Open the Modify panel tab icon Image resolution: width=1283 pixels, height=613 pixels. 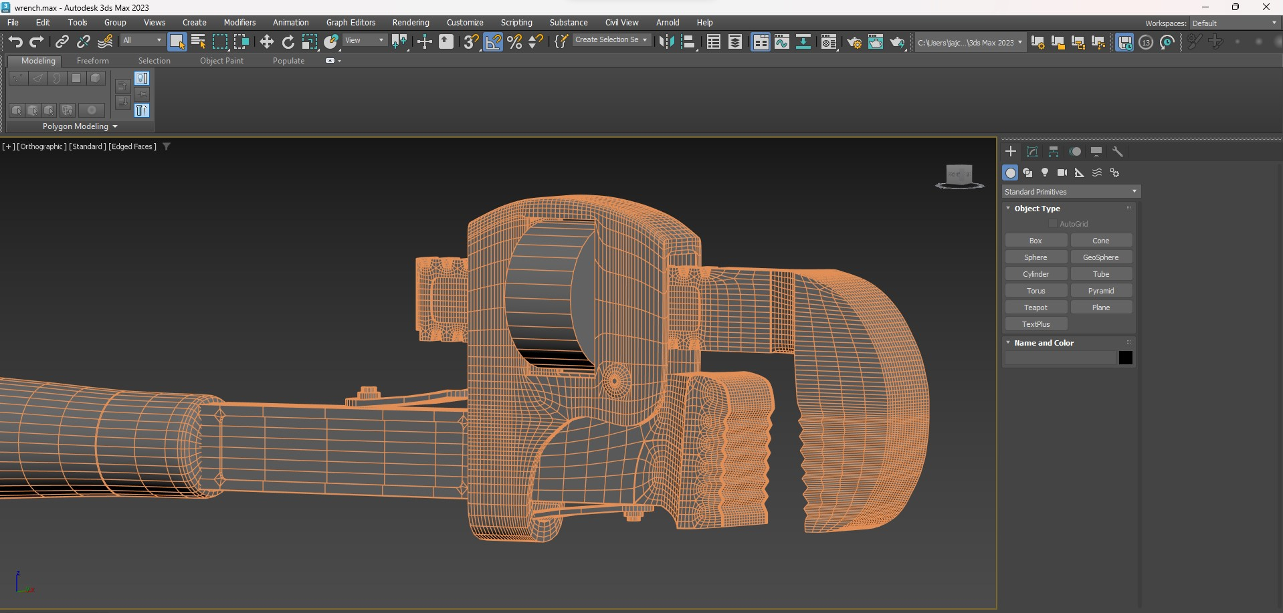pyautogui.click(x=1032, y=152)
